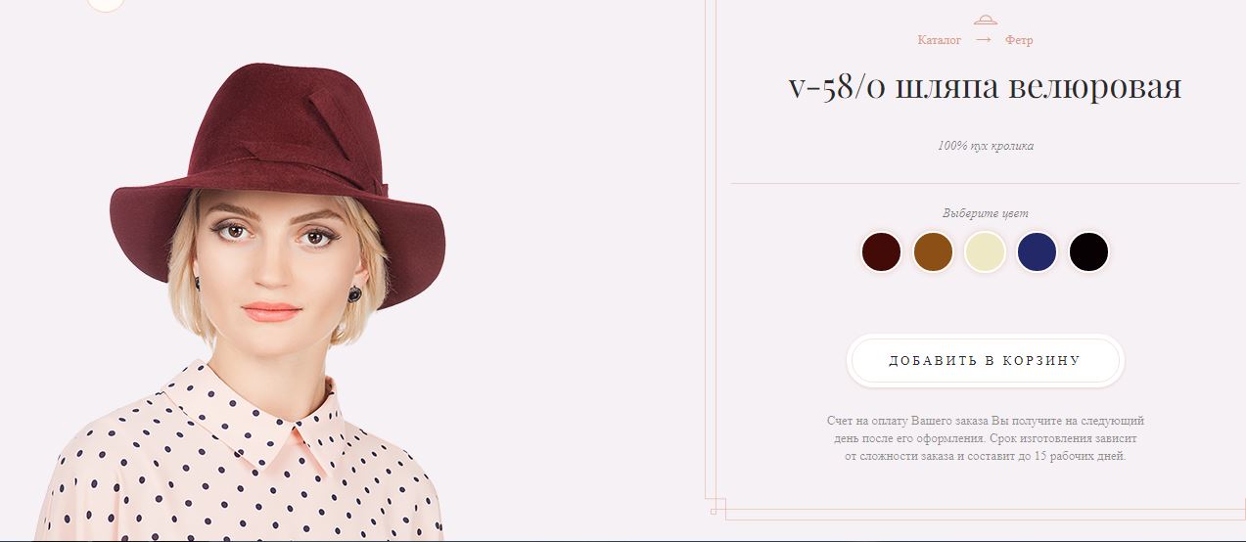Go back to Каталог in breadcrumbs

click(940, 40)
